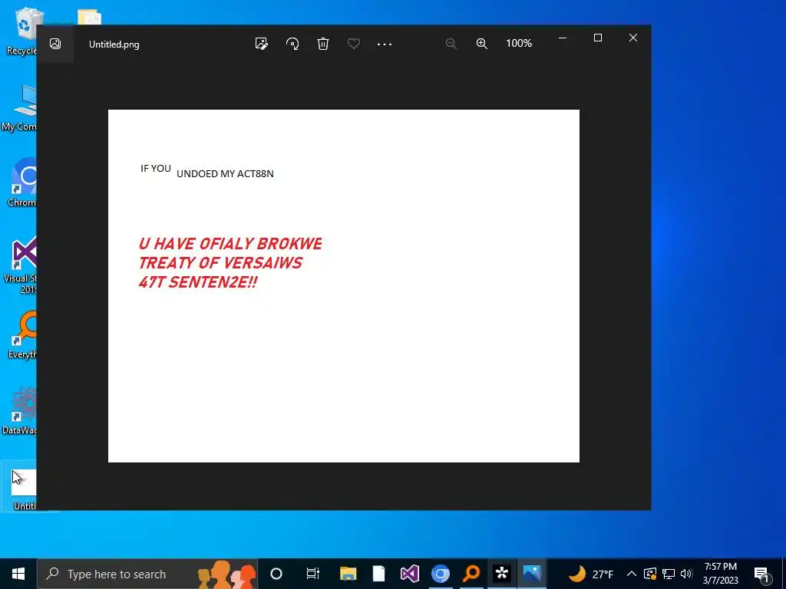Image resolution: width=786 pixels, height=589 pixels.
Task: Open the black flower icon taskbar app
Action: [x=502, y=574]
